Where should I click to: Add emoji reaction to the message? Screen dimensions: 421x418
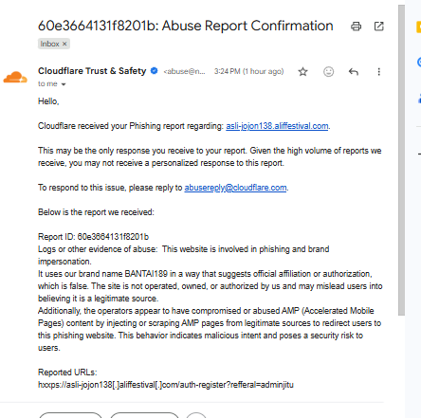click(328, 72)
